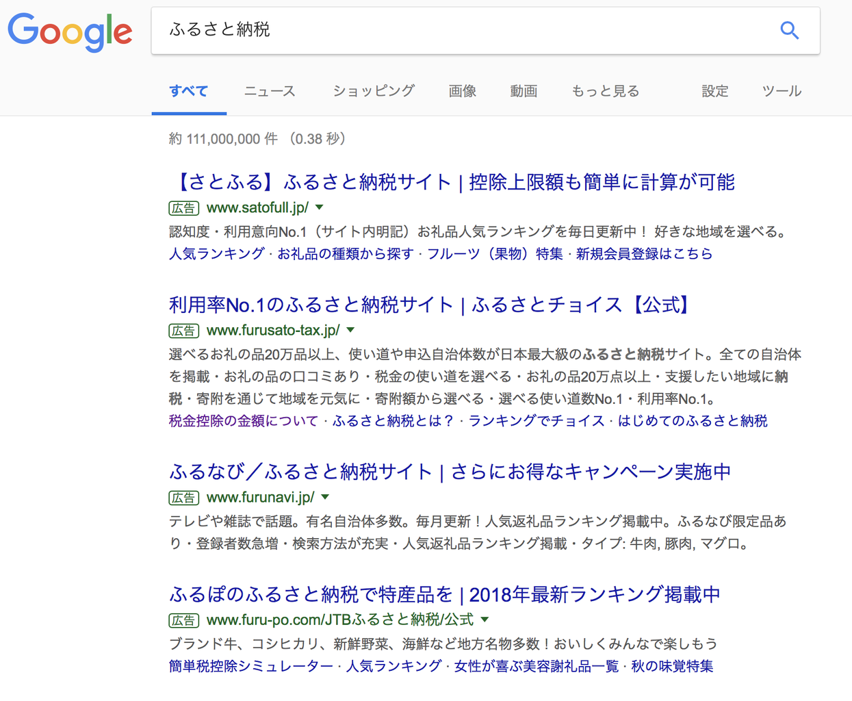The image size is (852, 701).
Task: Expand dropdown arrow beside www.furunavi.jp
Action: 325,497
